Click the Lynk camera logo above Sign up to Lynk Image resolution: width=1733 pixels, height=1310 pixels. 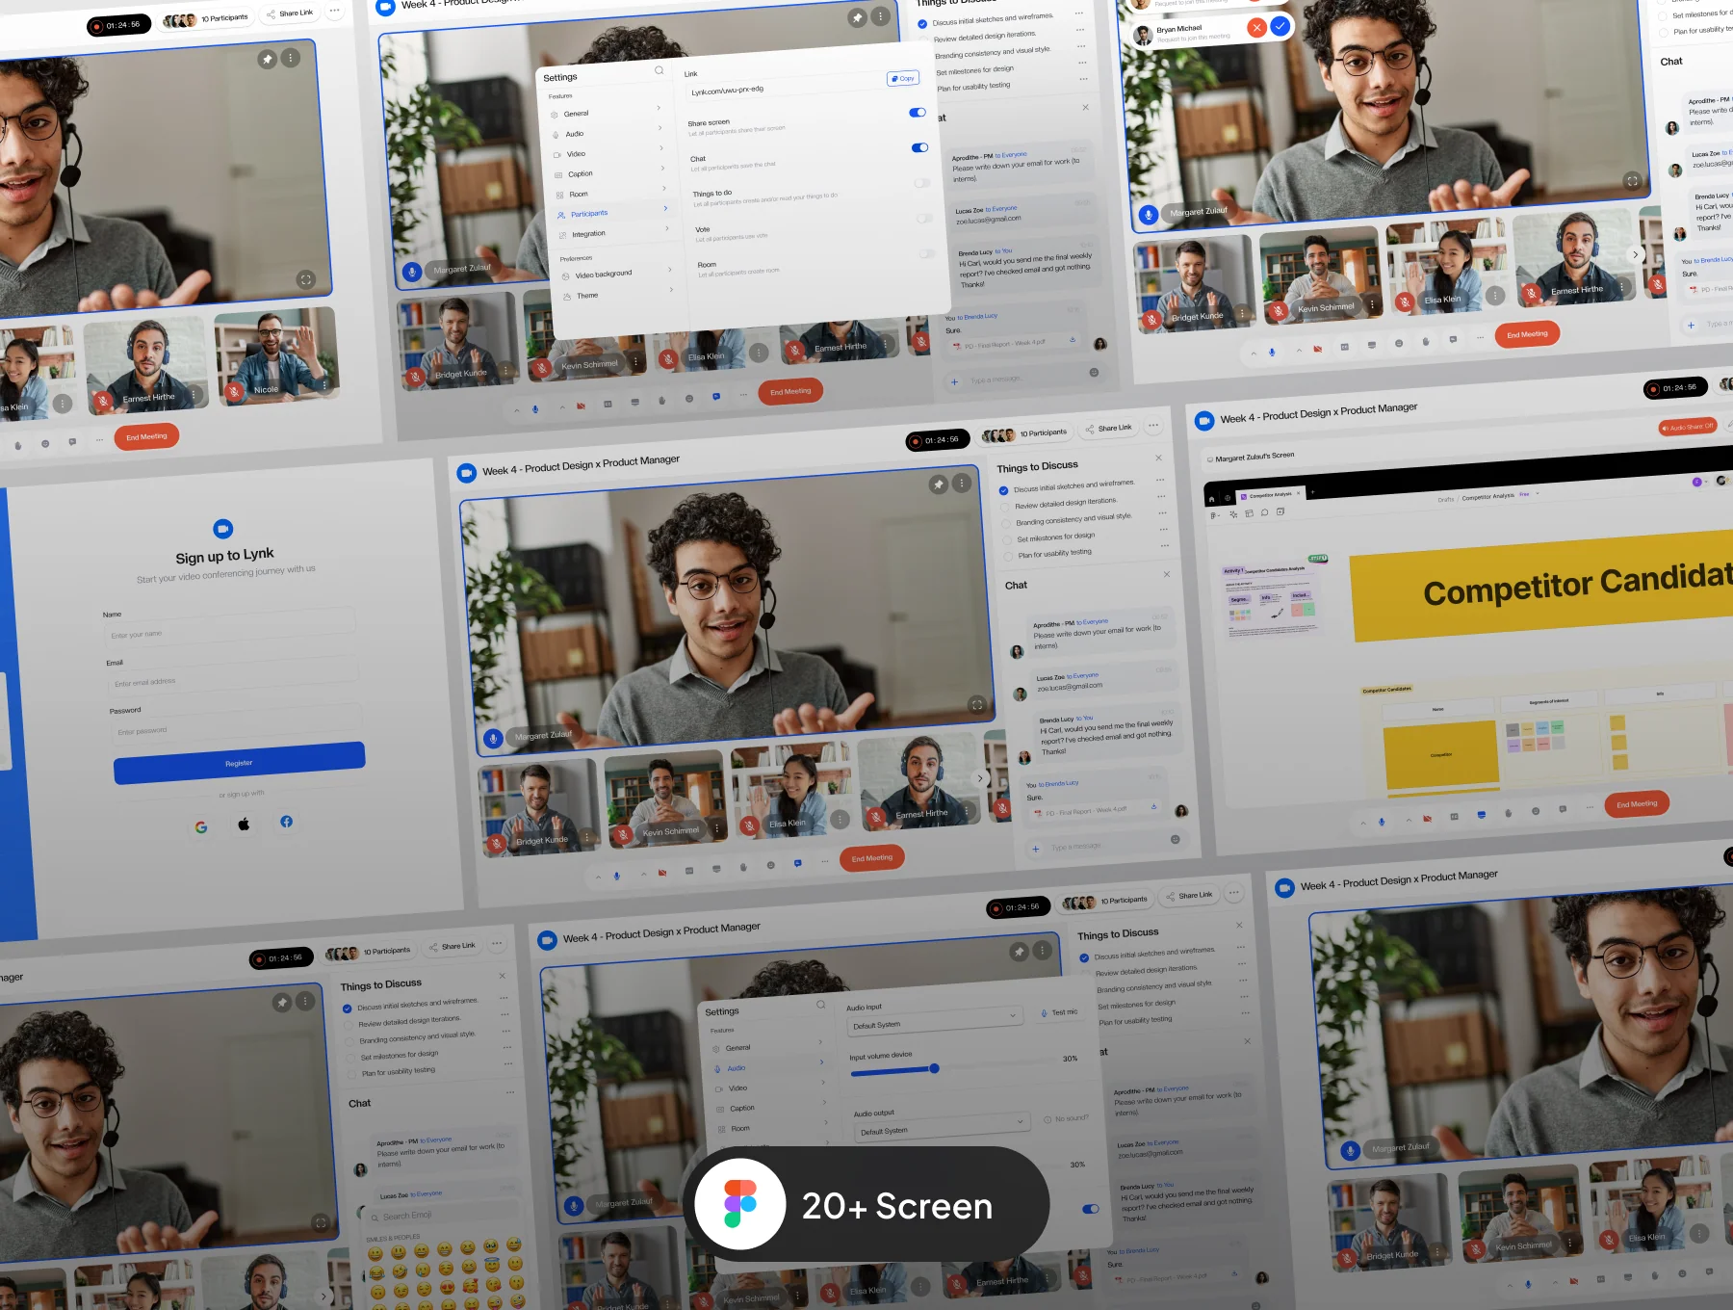223,529
